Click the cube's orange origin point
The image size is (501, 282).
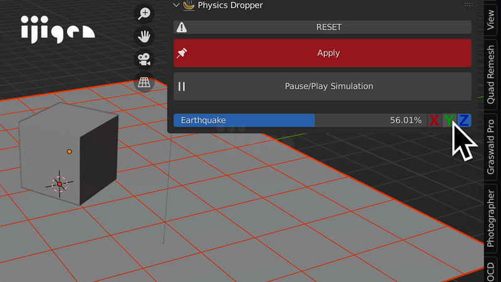coord(70,152)
